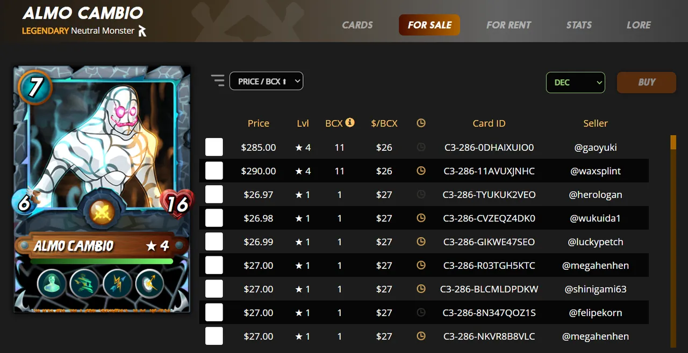Click the listings vertical scrollbar

click(x=673, y=240)
